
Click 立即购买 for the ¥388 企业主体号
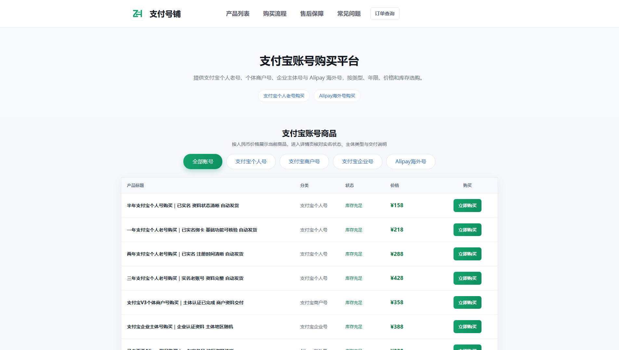click(x=468, y=327)
